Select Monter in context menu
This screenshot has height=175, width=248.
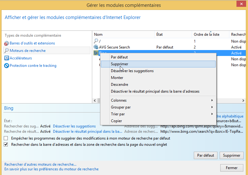(x=158, y=78)
